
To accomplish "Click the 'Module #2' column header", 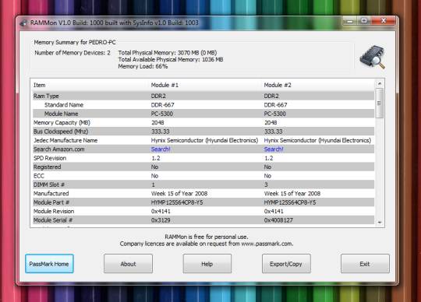I will click(x=278, y=85).
